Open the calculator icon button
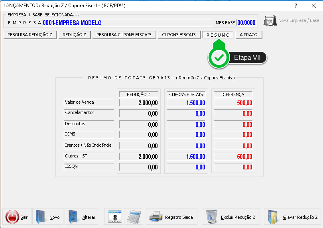The image size is (323, 228). click(134, 217)
